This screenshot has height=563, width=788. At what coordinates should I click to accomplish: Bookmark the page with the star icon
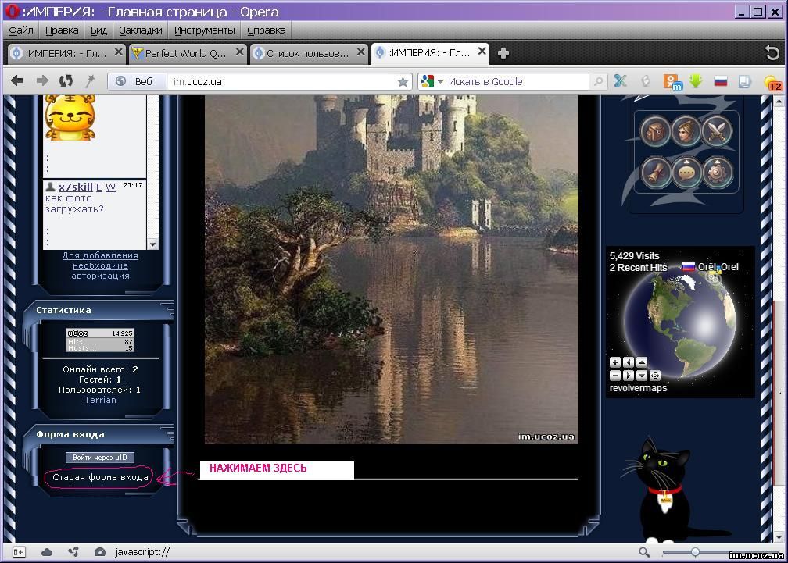(403, 82)
